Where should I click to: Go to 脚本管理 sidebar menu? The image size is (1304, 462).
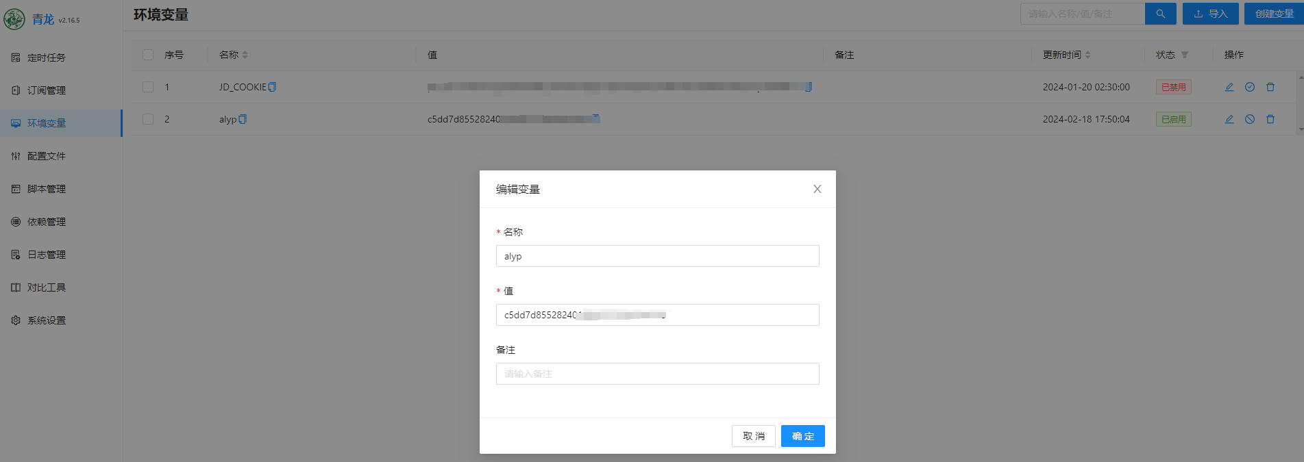[47, 189]
